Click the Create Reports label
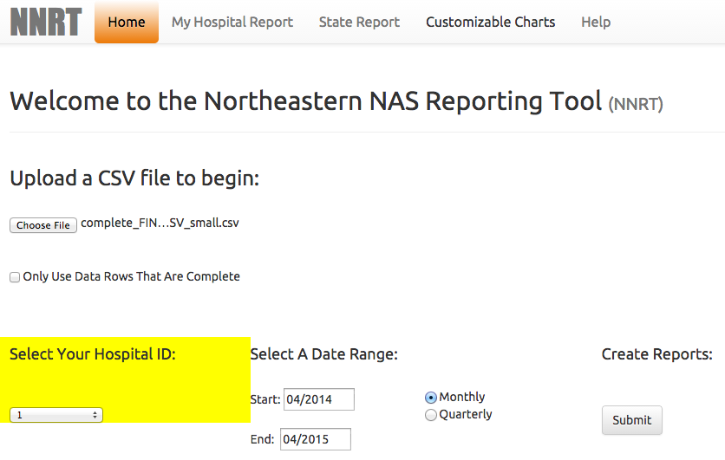The image size is (725, 460). pos(656,353)
